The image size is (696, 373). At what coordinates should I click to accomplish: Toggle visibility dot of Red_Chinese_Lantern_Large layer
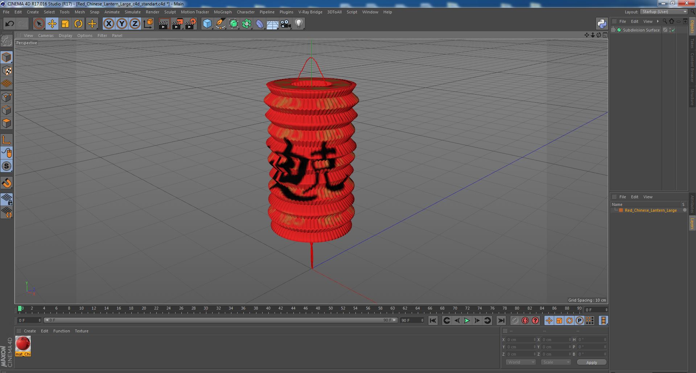coord(685,210)
